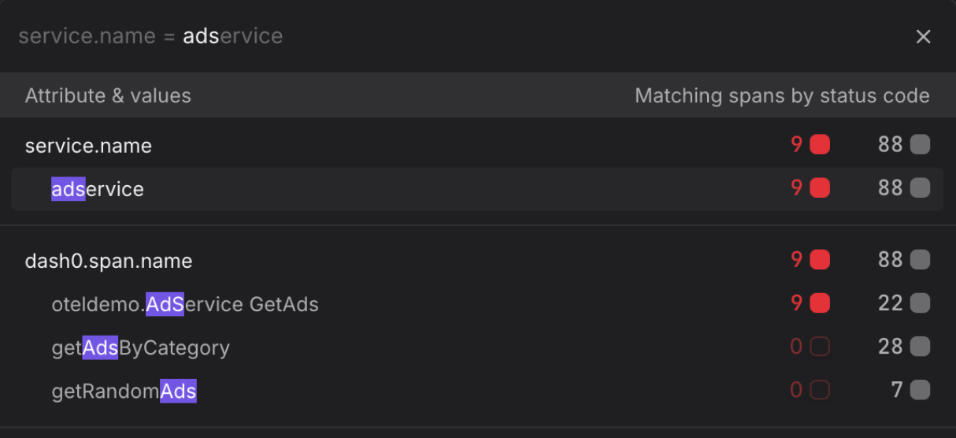
Task: Click gray swatch on service.name row
Action: point(920,145)
